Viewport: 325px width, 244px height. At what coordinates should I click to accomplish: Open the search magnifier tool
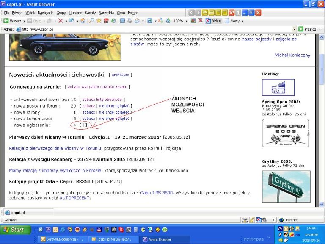(91, 21)
